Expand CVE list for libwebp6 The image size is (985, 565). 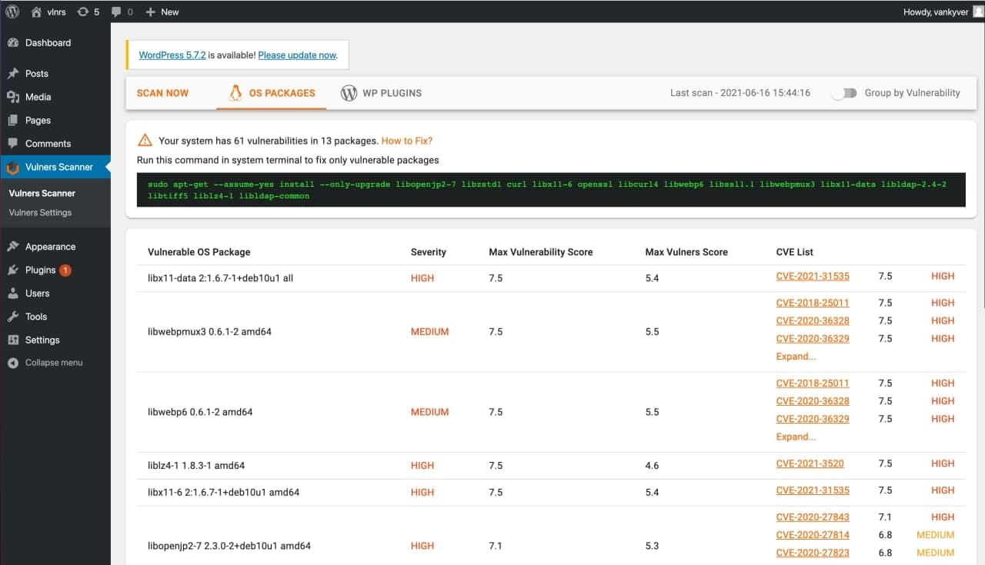(796, 437)
